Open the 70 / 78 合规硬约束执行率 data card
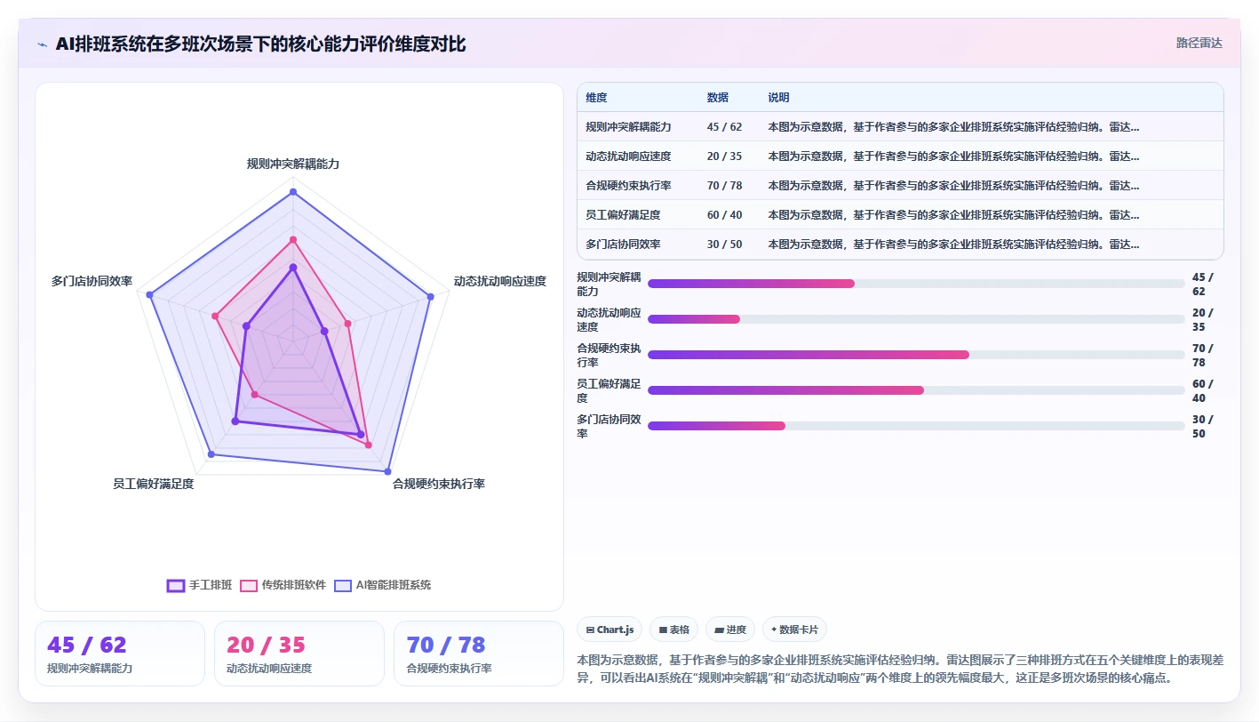Screen dimensions: 1259x722 (x=479, y=654)
